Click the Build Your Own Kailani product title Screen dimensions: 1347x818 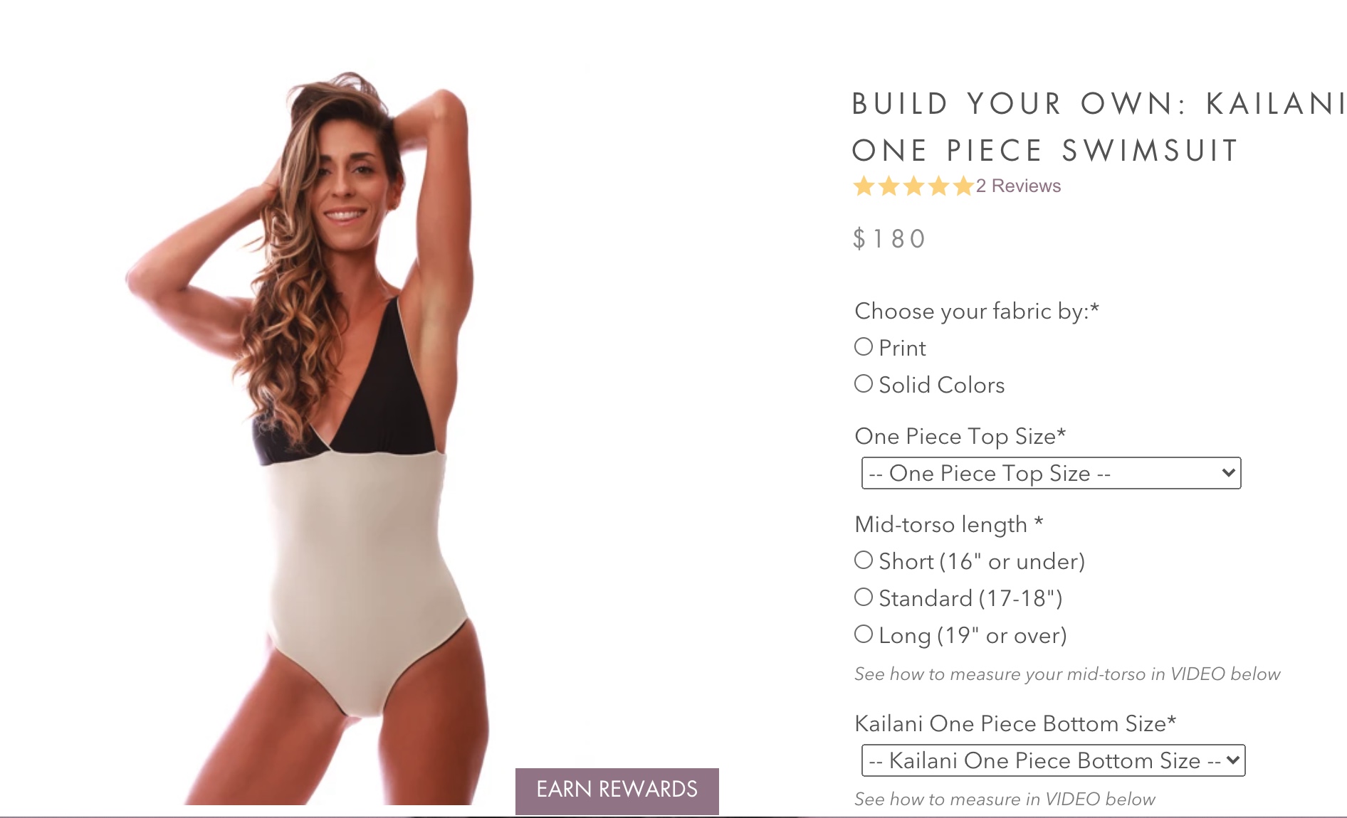1099,127
